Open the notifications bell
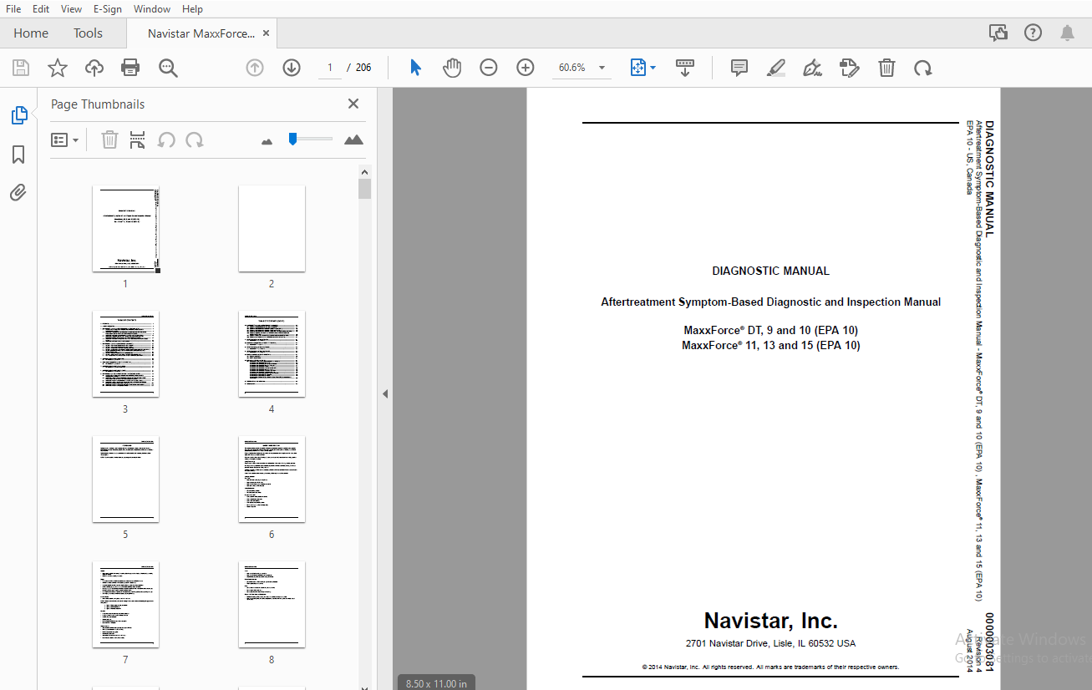The image size is (1092, 690). (x=1068, y=33)
